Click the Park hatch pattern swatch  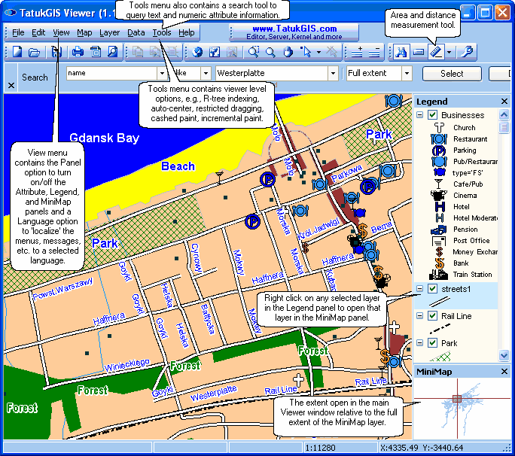[x=440, y=356]
